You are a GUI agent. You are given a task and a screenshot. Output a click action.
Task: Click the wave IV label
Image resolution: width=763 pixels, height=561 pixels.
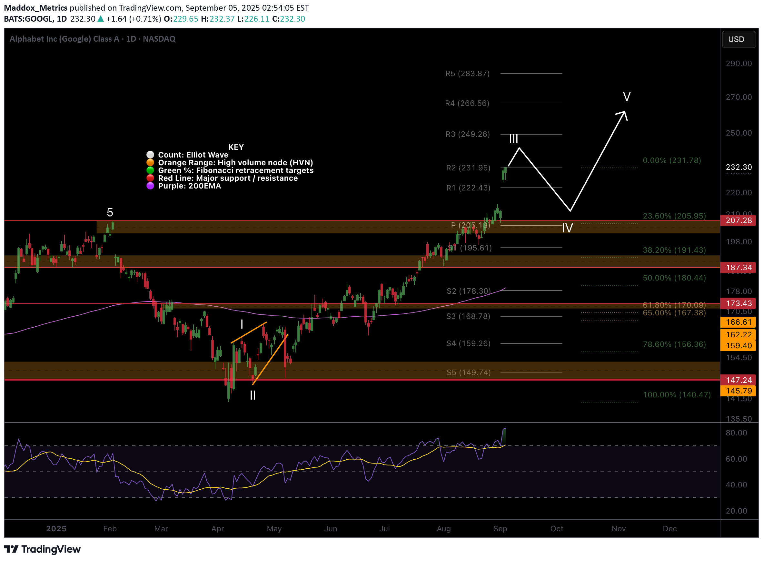(567, 228)
